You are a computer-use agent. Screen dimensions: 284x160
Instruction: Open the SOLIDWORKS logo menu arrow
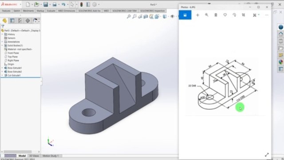click(20, 4)
